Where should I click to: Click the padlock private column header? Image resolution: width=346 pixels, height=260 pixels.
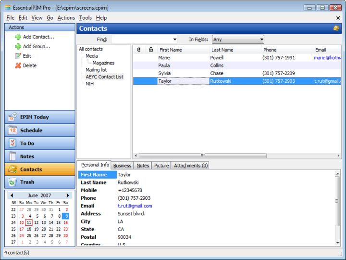pos(151,50)
